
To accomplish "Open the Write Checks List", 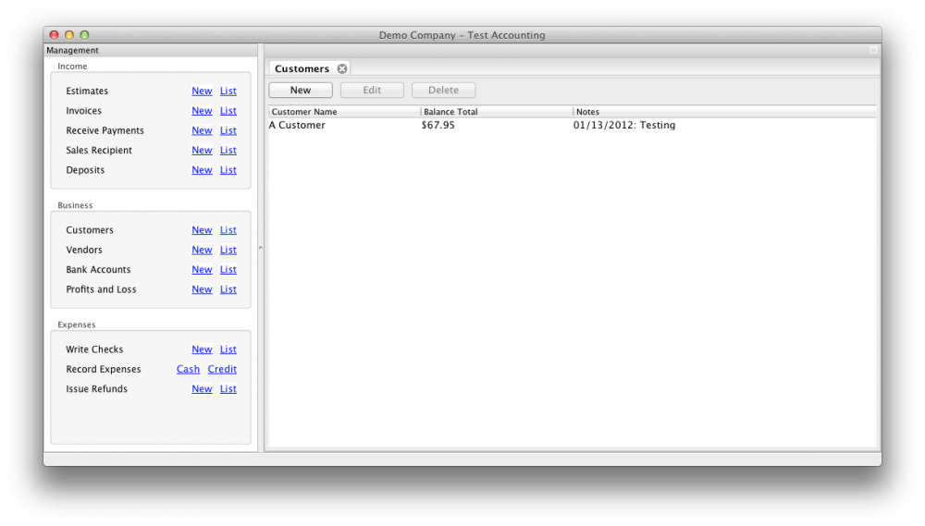I will point(228,349).
